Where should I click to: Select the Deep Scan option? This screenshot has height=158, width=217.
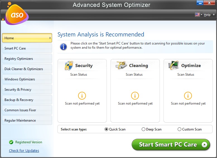[x=143, y=129]
